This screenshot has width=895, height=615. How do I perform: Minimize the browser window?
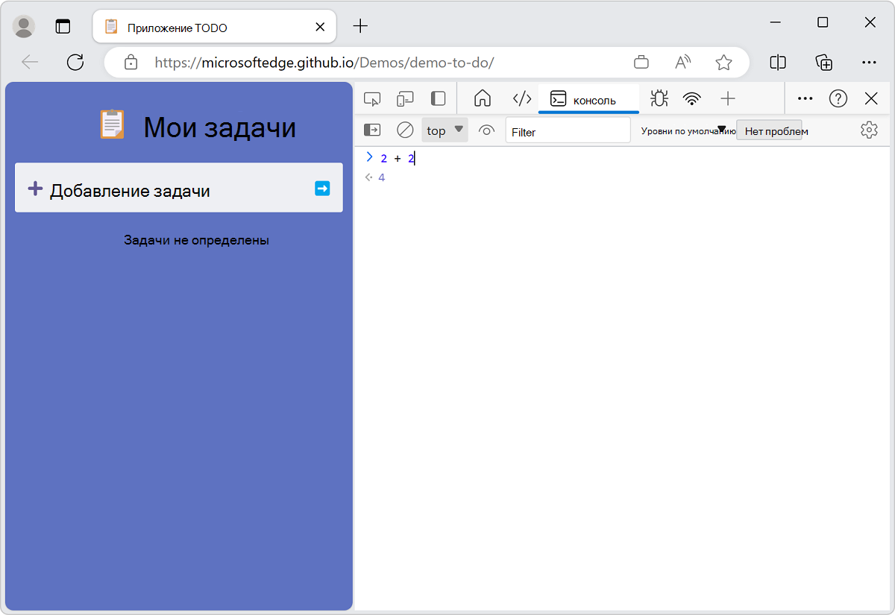click(x=775, y=23)
